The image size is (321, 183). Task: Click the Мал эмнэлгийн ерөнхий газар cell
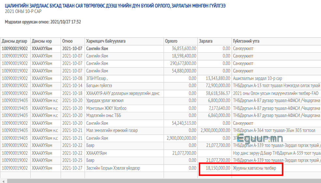coord(112,131)
